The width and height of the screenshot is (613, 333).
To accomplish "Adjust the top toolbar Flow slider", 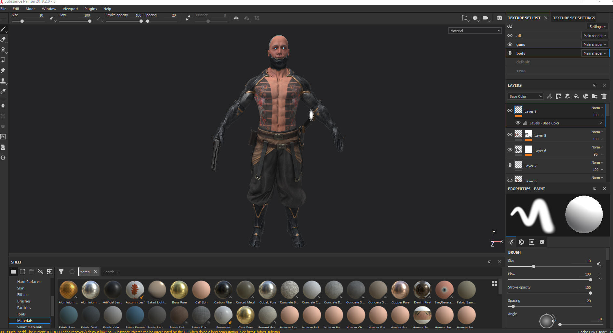I will [x=75, y=21].
